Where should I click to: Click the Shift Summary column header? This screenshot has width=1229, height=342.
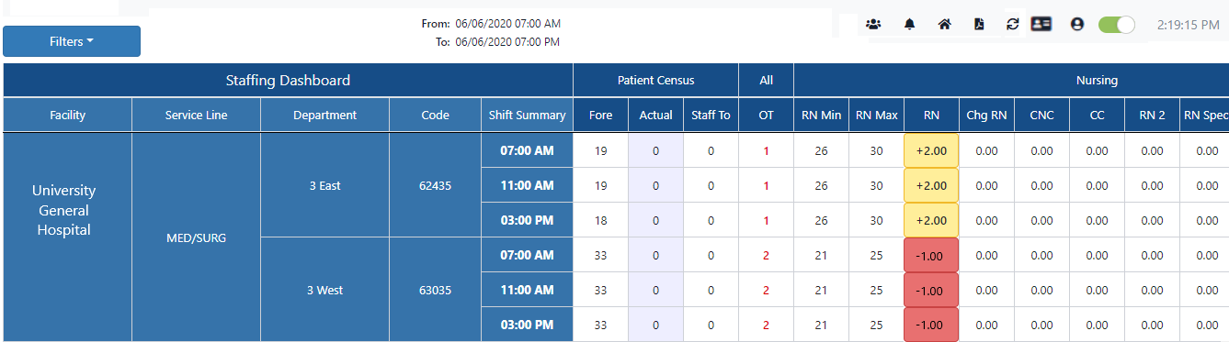(x=527, y=115)
